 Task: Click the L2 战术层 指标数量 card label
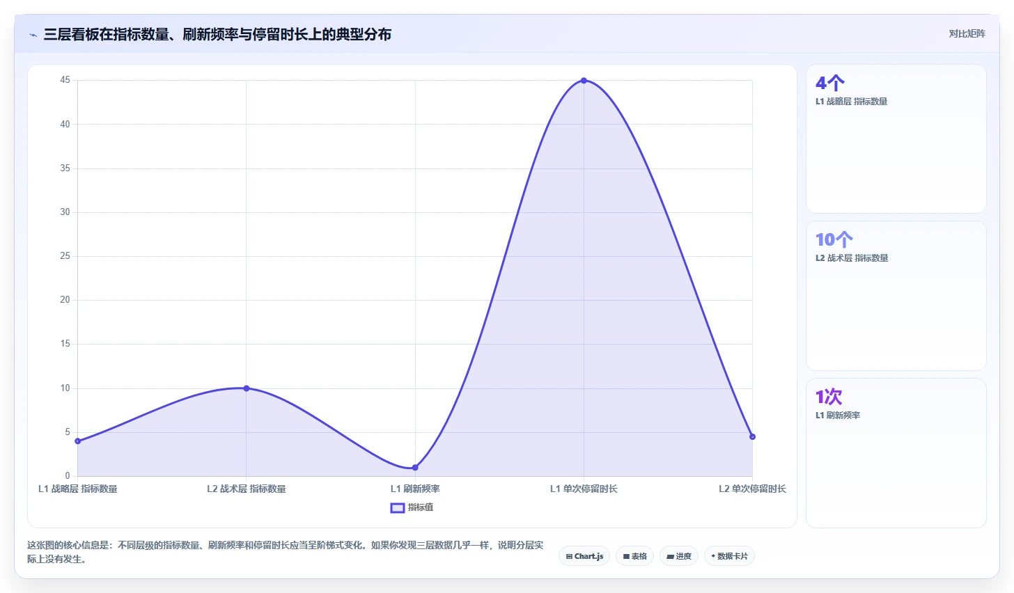click(852, 258)
